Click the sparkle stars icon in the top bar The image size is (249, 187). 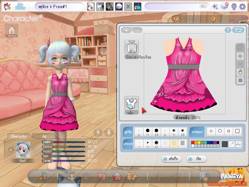click(215, 7)
